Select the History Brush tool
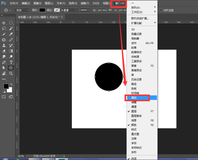The image size is (198, 160). 11,46
